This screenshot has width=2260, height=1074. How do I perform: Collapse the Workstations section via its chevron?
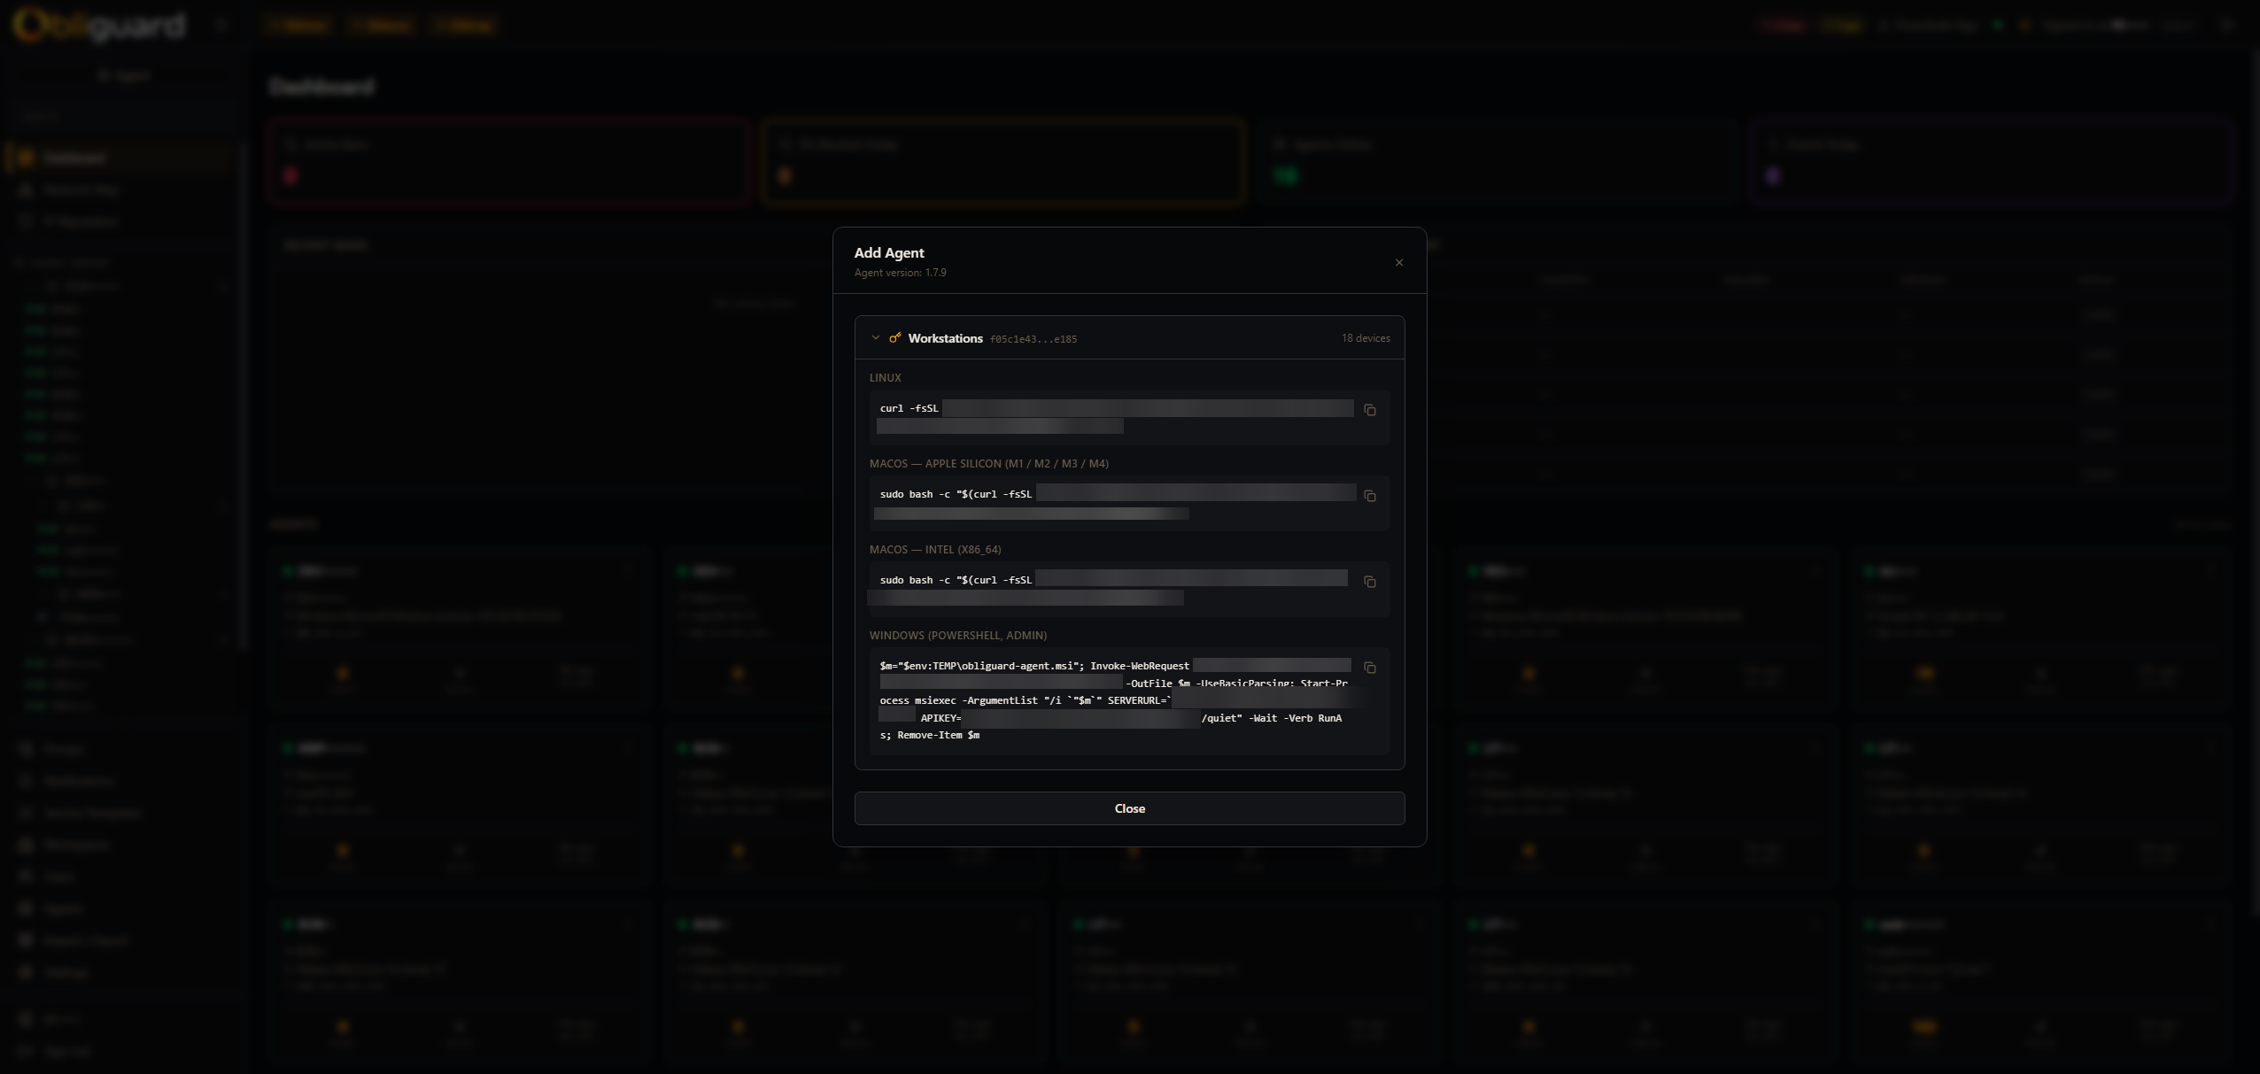click(875, 337)
